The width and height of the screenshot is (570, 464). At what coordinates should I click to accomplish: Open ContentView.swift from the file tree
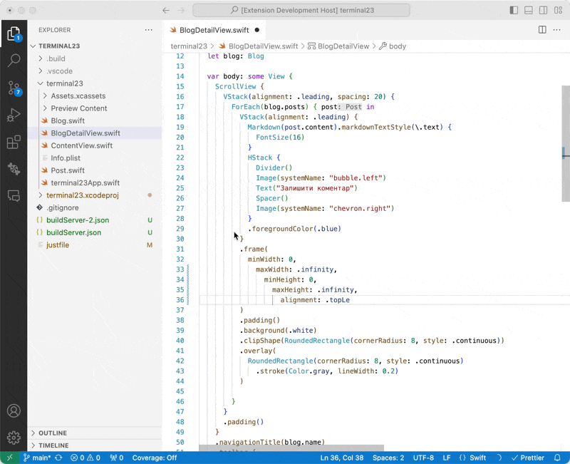81,145
